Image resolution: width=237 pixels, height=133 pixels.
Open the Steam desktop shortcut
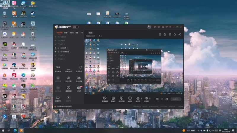click(33, 14)
